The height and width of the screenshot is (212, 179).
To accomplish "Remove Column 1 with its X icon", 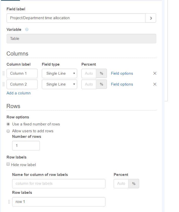I will (x=155, y=73).
